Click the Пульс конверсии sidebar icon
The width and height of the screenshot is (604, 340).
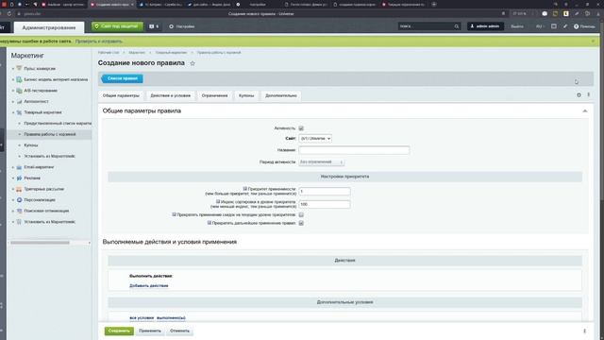(x=19, y=68)
